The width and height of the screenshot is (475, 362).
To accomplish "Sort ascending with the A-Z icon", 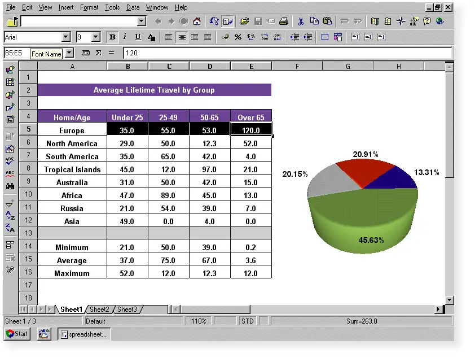I will tap(10, 215).
